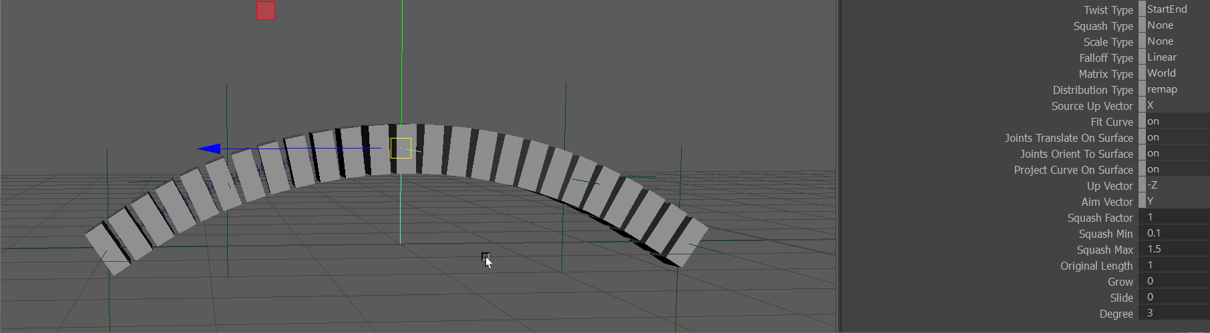Viewport: 1210px width, 333px height.
Task: Select the Project Curve On Surface label
Action: 1073,170
